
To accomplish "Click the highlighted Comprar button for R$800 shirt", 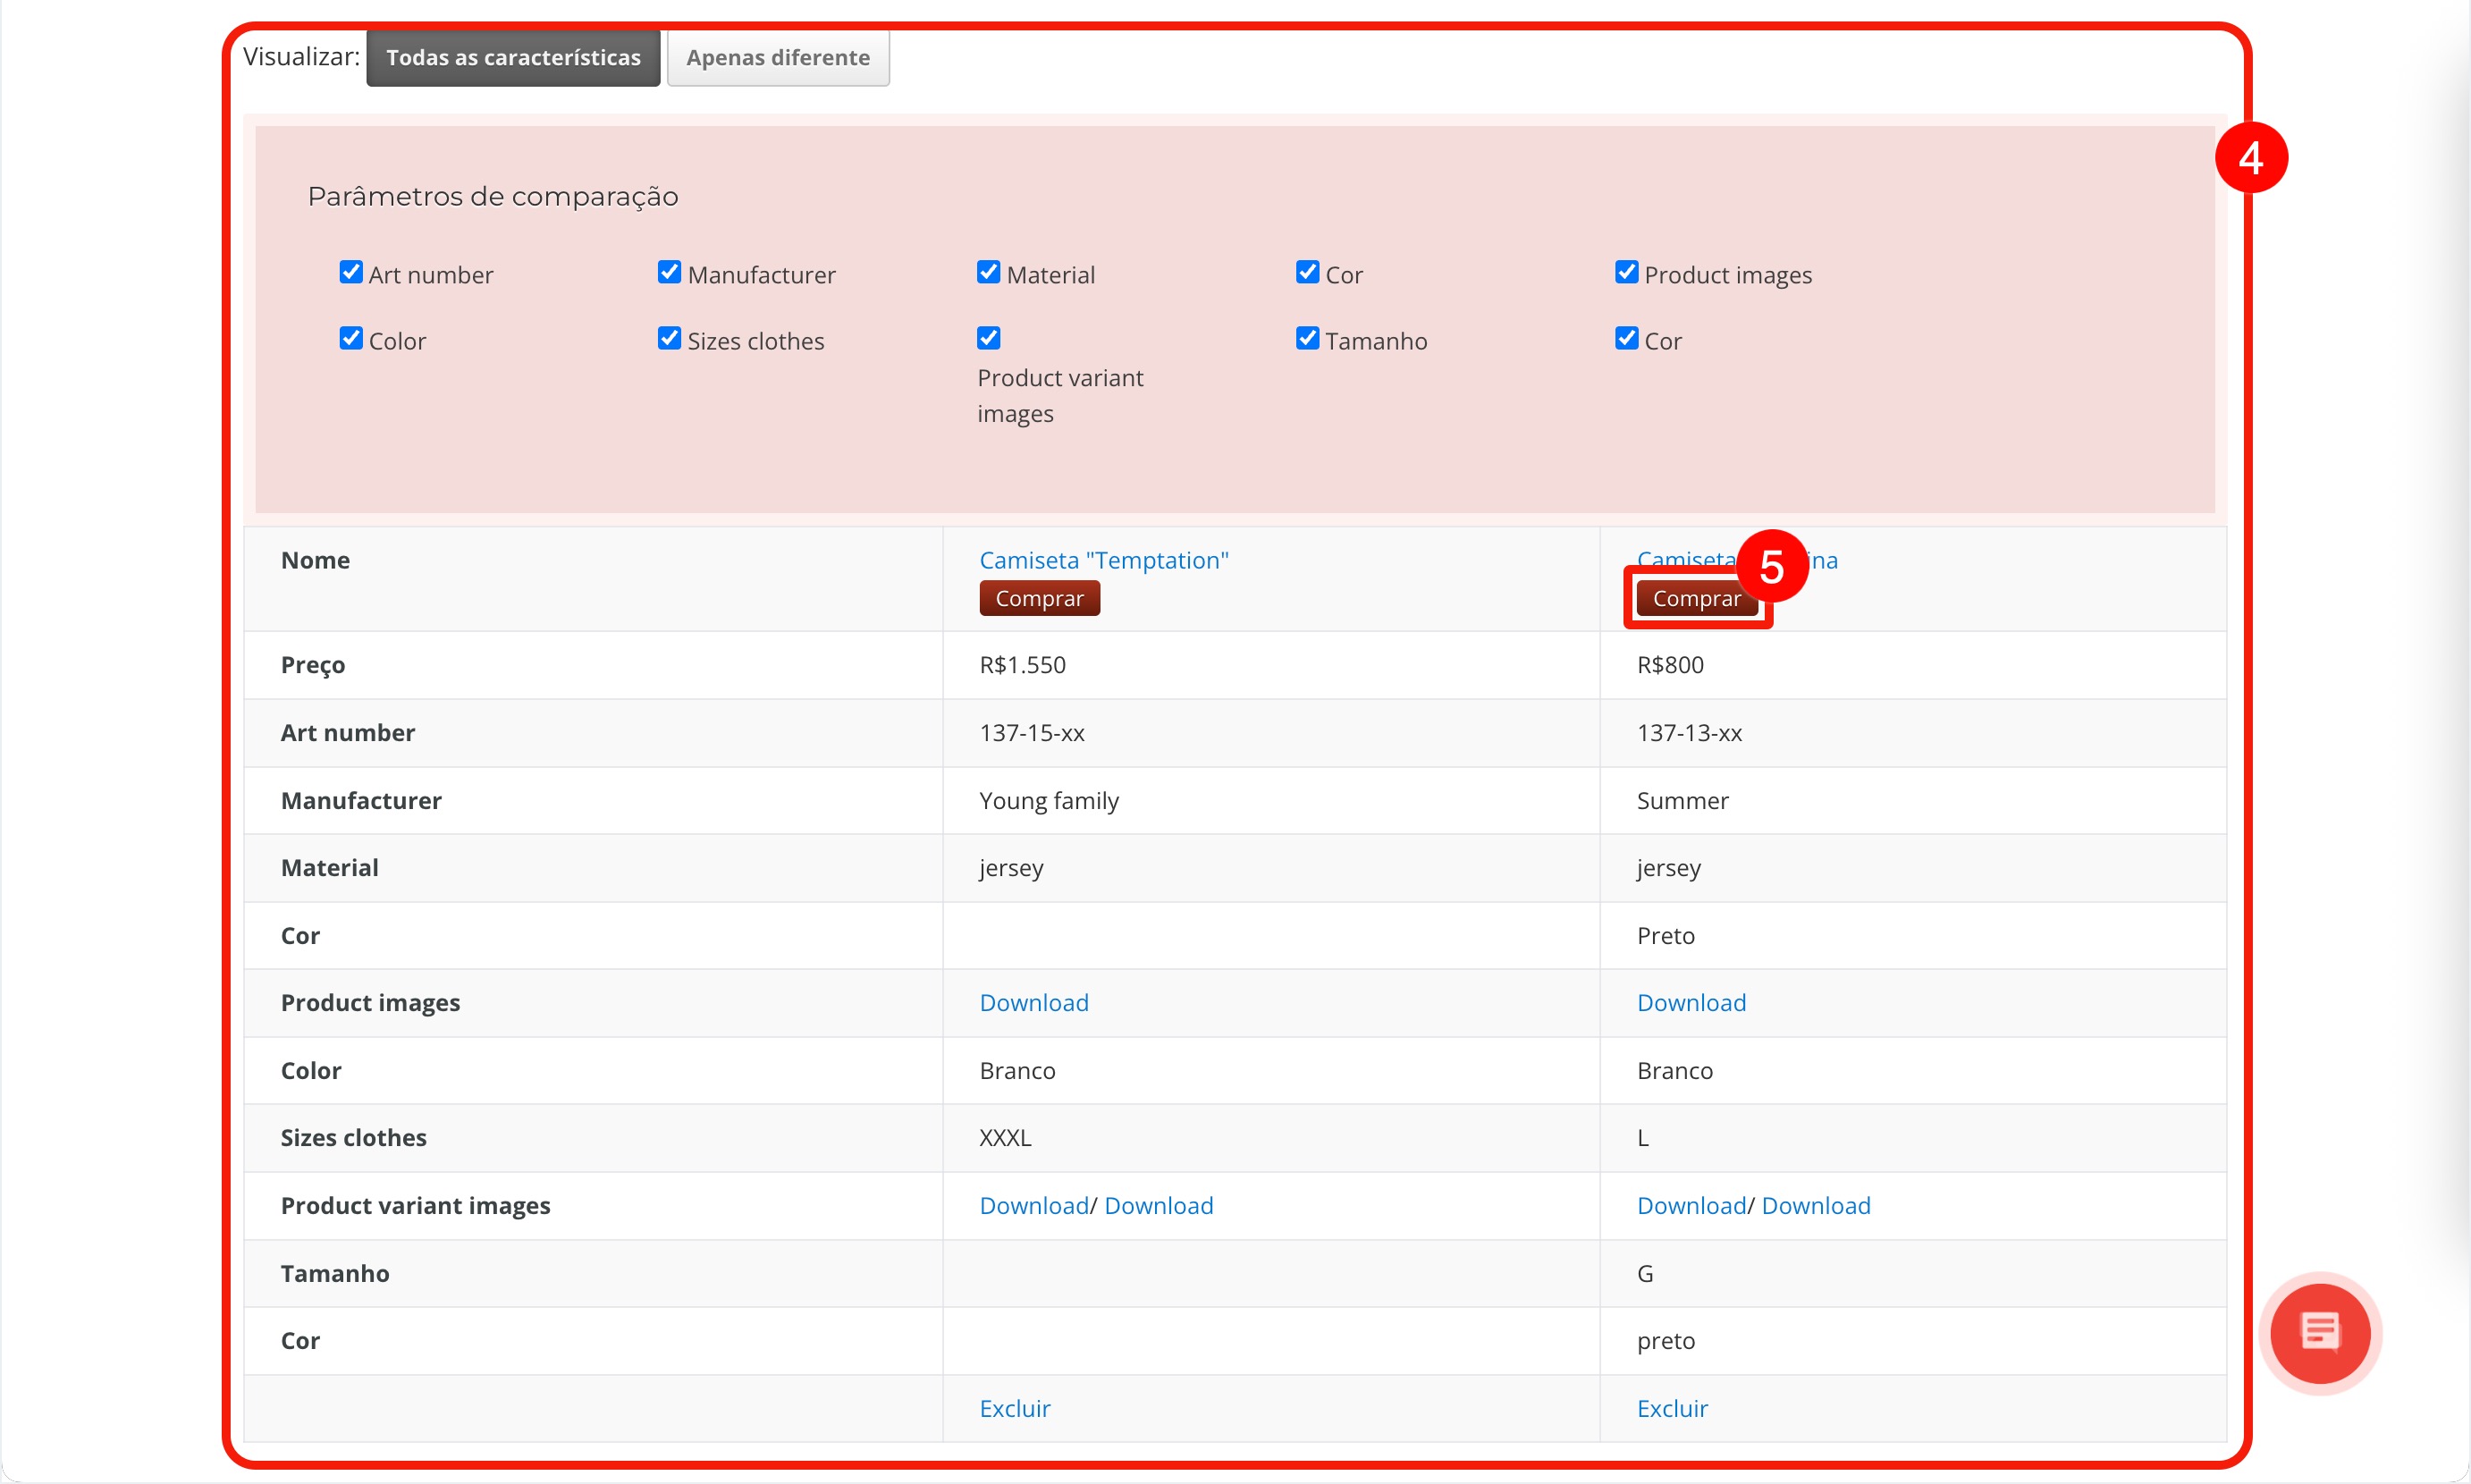I will coord(1696,598).
